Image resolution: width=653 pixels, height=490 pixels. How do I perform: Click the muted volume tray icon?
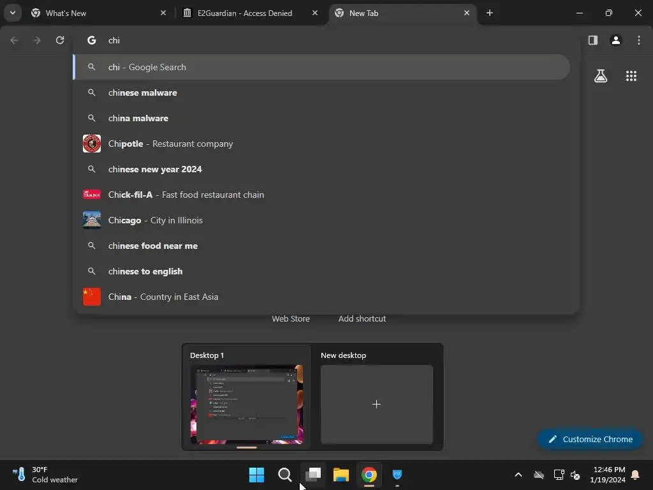[x=576, y=475]
